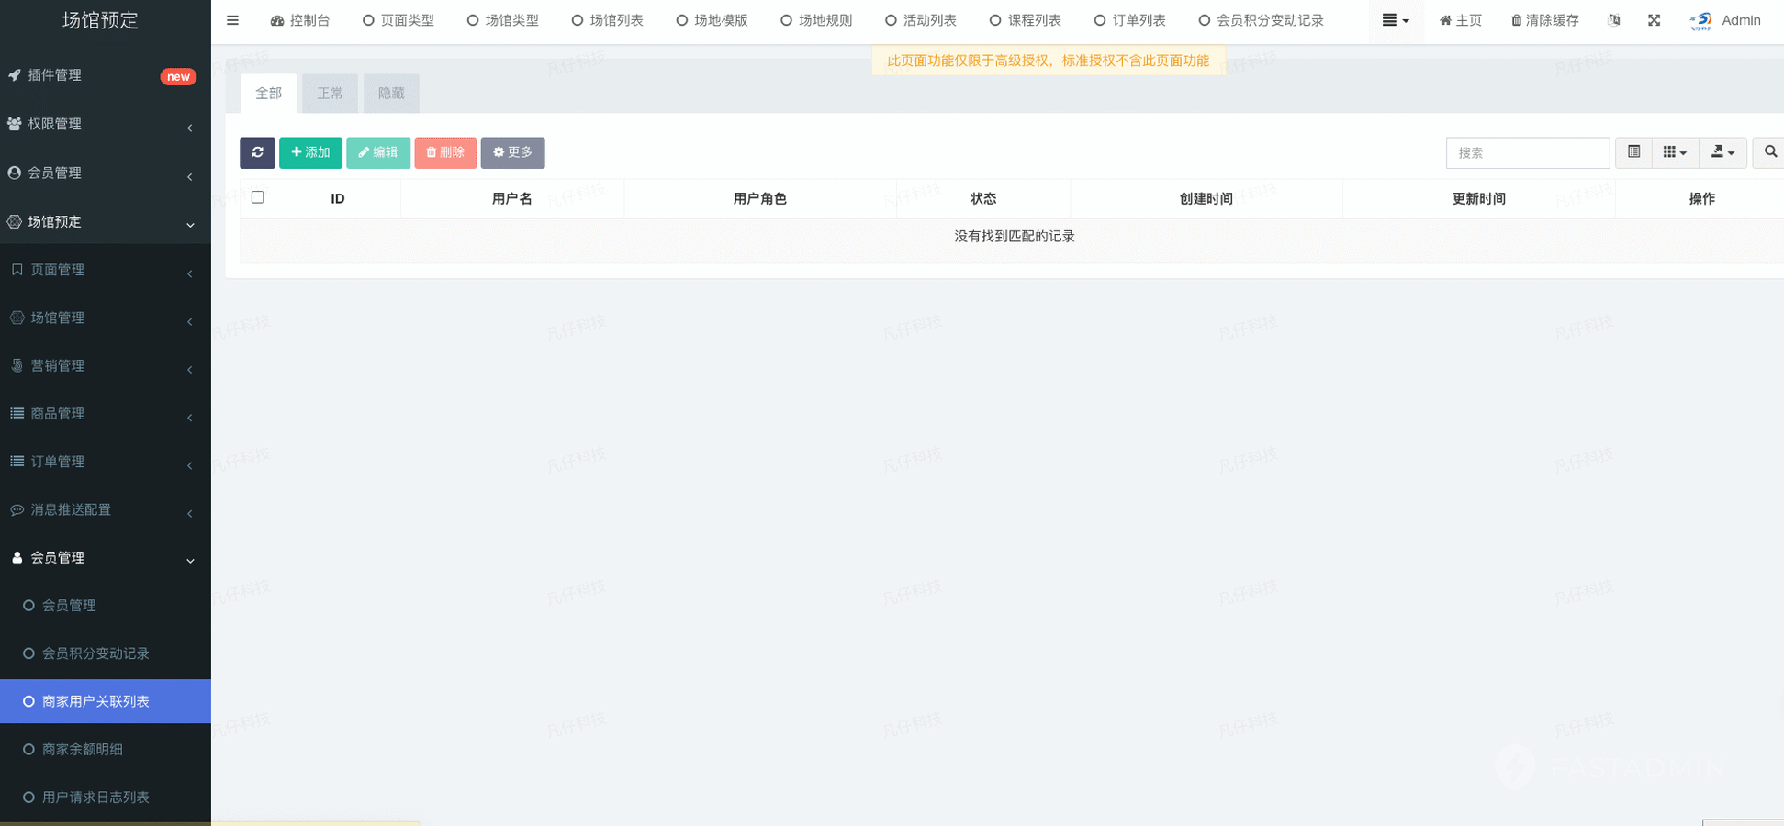This screenshot has width=1784, height=826.
Task: Toggle the table list view icon
Action: click(x=1633, y=152)
